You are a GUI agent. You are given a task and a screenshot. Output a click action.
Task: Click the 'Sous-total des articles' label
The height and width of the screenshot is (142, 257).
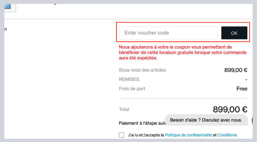(x=142, y=70)
